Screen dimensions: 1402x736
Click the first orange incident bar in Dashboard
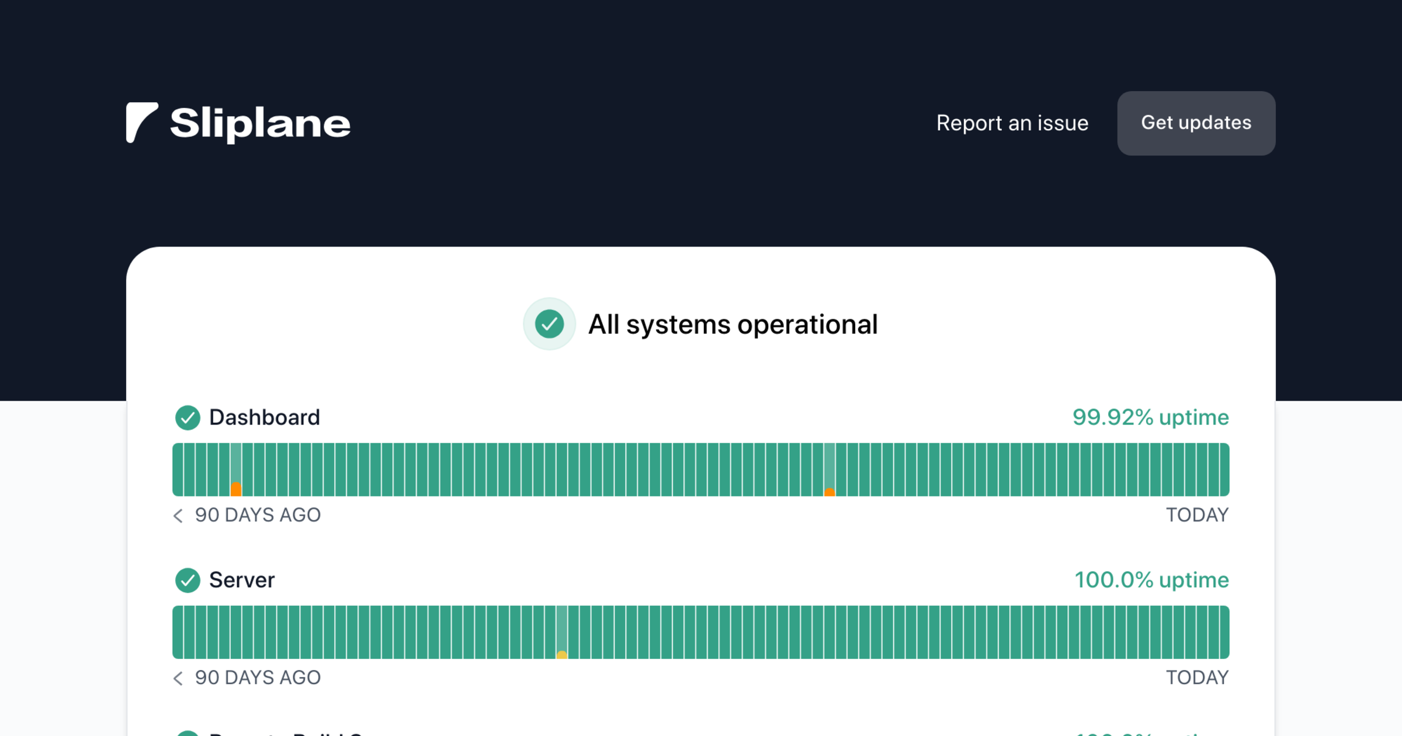pyautogui.click(x=236, y=489)
